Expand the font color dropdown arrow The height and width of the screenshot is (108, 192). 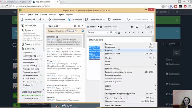(122, 32)
